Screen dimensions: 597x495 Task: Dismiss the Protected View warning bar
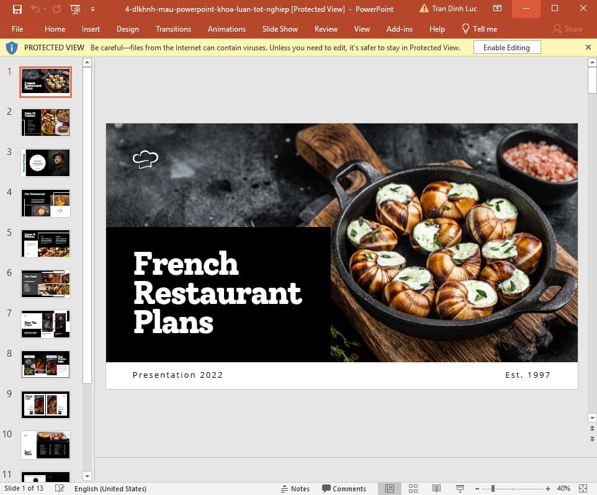pos(588,47)
